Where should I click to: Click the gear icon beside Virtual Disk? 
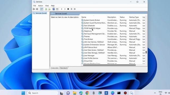[x=82, y=61]
